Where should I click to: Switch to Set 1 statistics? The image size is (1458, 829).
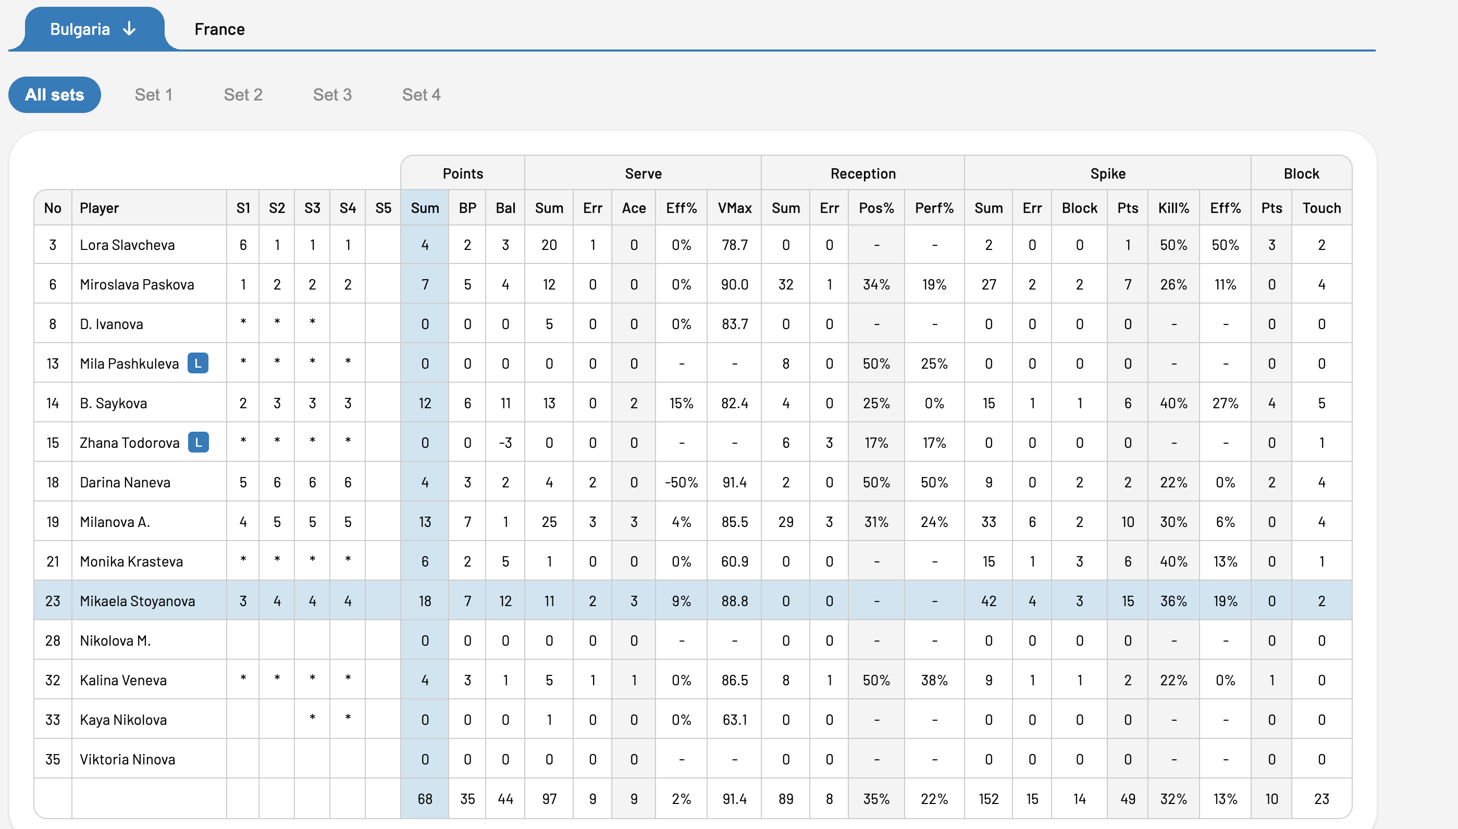point(153,95)
